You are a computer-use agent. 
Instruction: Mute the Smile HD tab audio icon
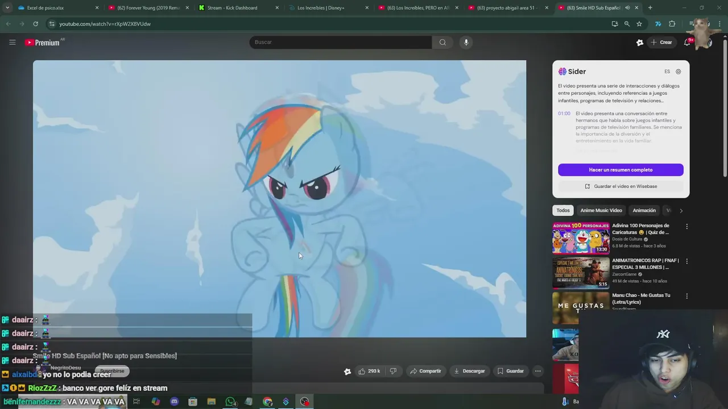coord(627,8)
